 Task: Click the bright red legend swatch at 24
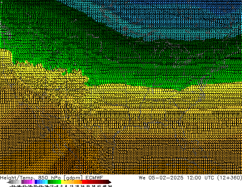pyautogui.click(x=83, y=182)
